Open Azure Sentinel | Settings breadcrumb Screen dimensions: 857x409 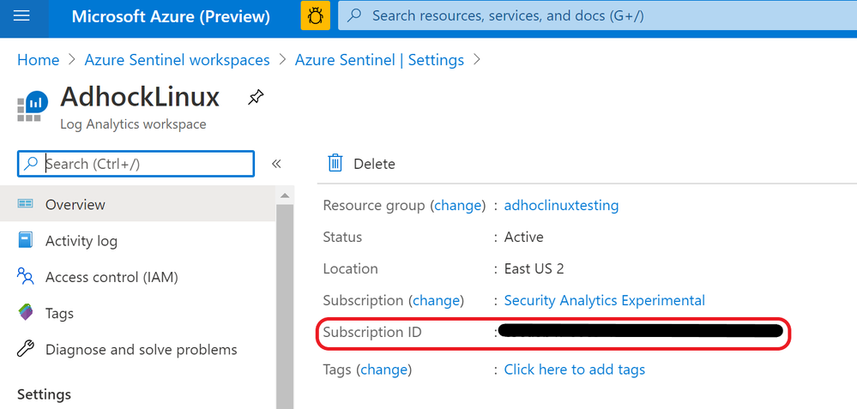(x=379, y=60)
